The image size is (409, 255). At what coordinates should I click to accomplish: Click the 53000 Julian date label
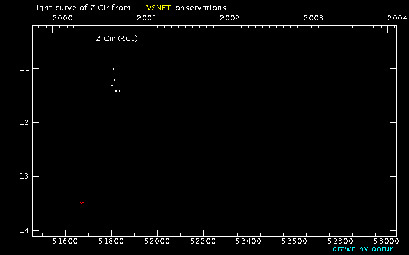(x=387, y=241)
